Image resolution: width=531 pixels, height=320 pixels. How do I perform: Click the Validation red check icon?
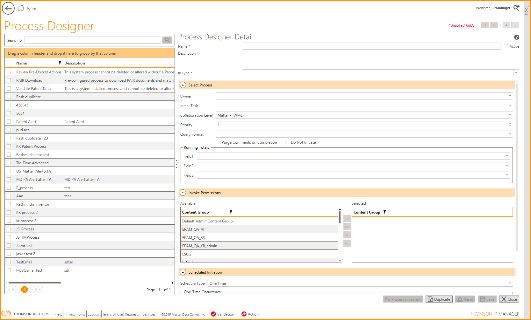213,314
